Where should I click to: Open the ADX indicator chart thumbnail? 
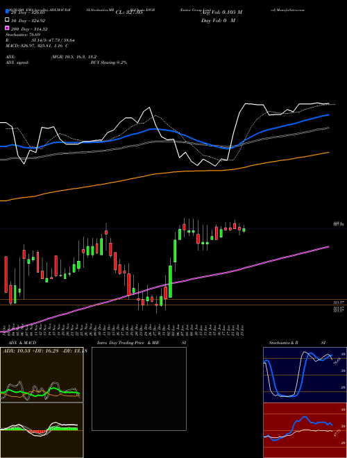pos(42,375)
